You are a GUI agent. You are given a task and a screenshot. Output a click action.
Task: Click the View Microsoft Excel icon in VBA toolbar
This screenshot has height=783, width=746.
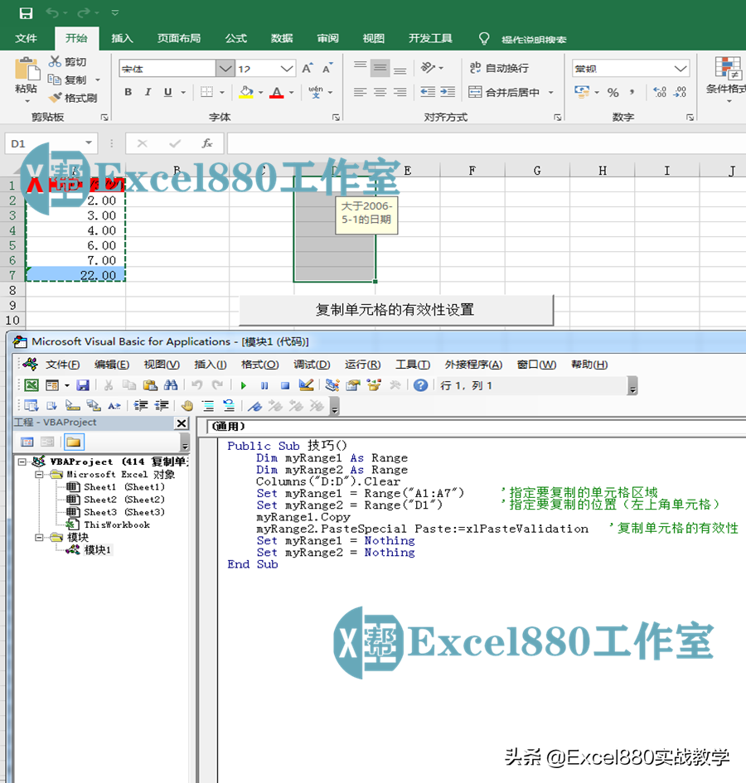(31, 385)
